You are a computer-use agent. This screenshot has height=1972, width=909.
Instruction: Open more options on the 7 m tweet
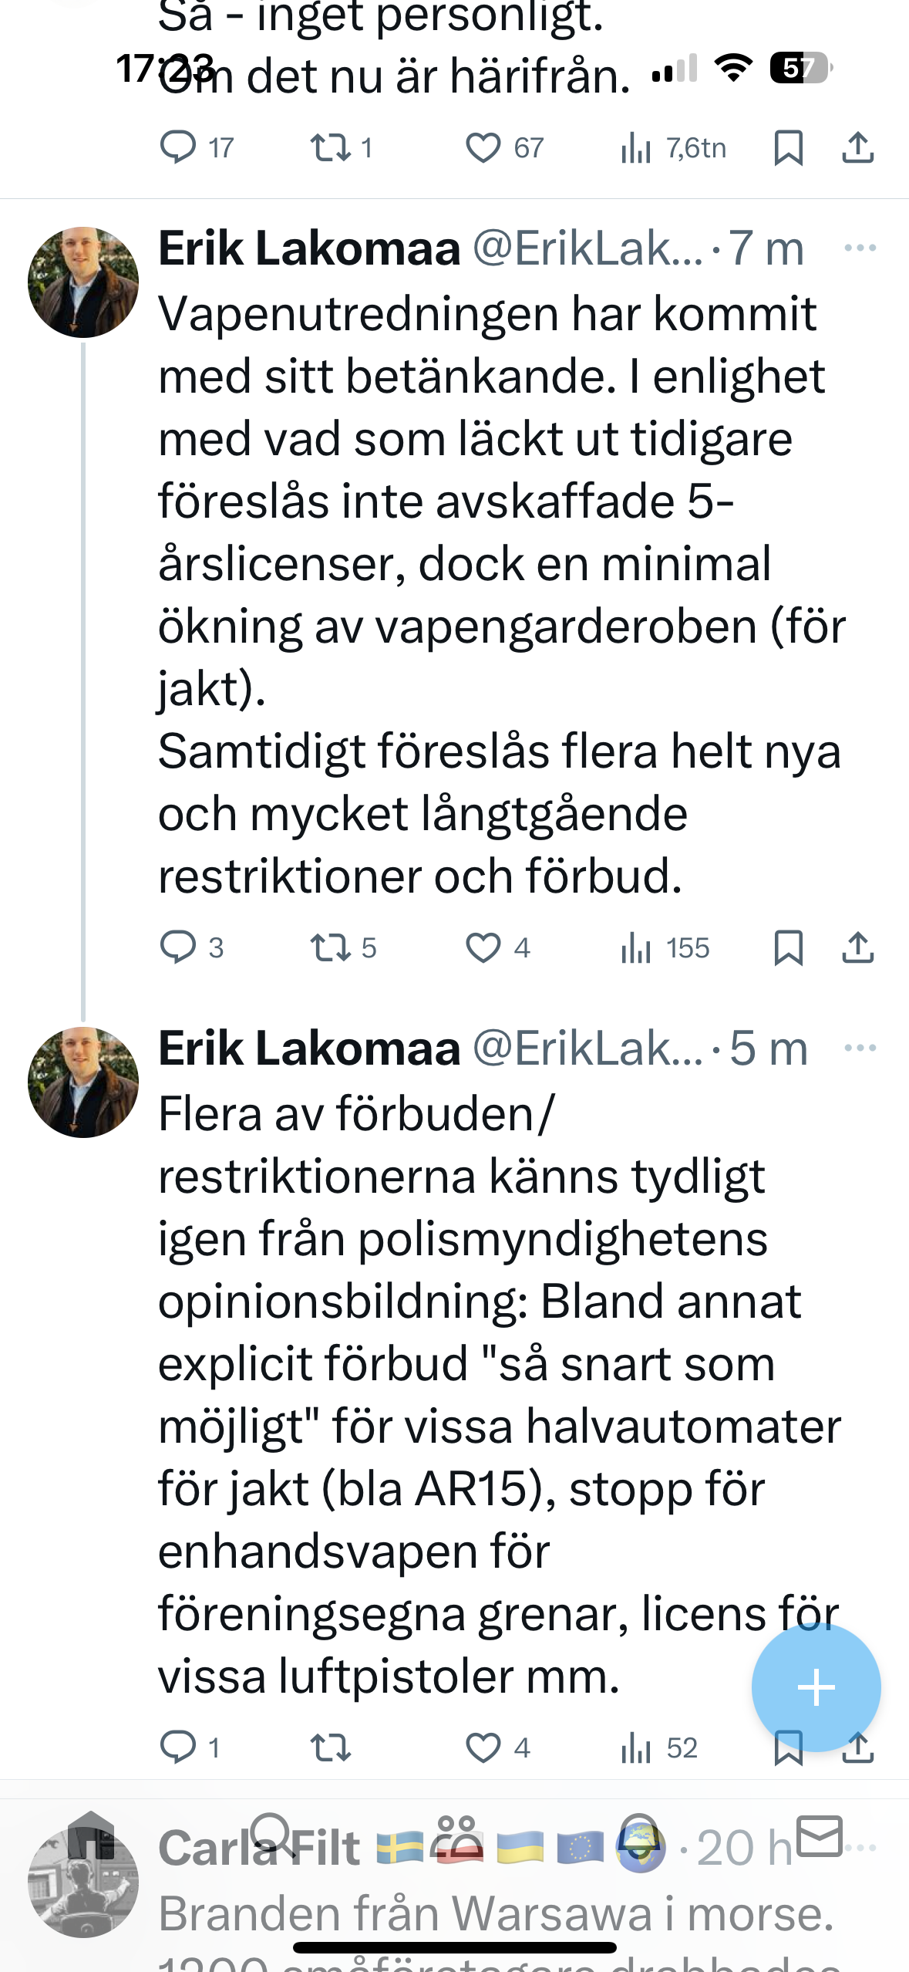coord(860,248)
